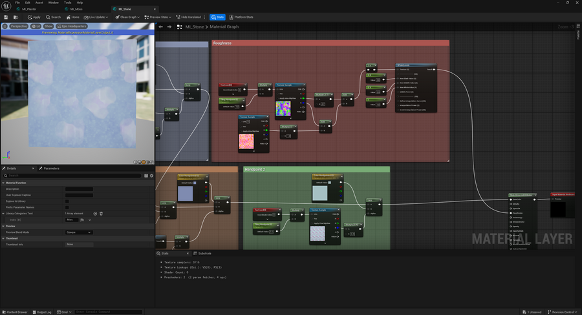The image size is (582, 315).
Task: Click the graph forward navigation arrow
Action: [169, 26]
